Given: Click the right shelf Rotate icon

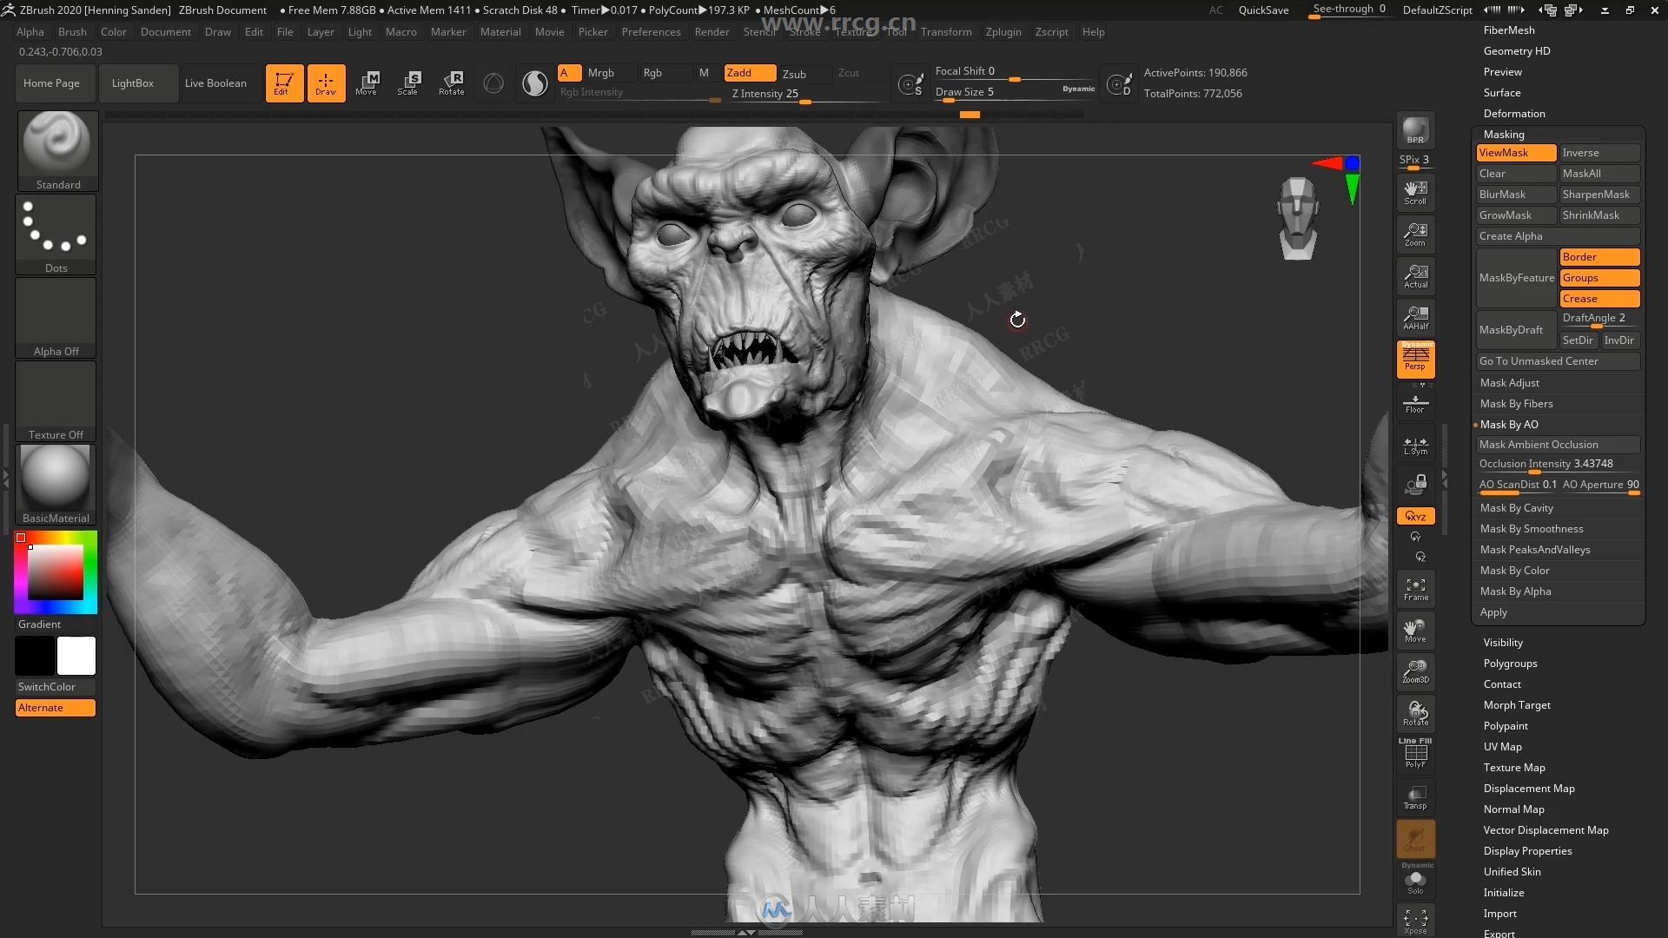Looking at the screenshot, I should (1415, 714).
